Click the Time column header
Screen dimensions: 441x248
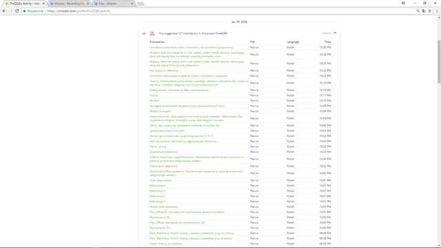coord(328,42)
